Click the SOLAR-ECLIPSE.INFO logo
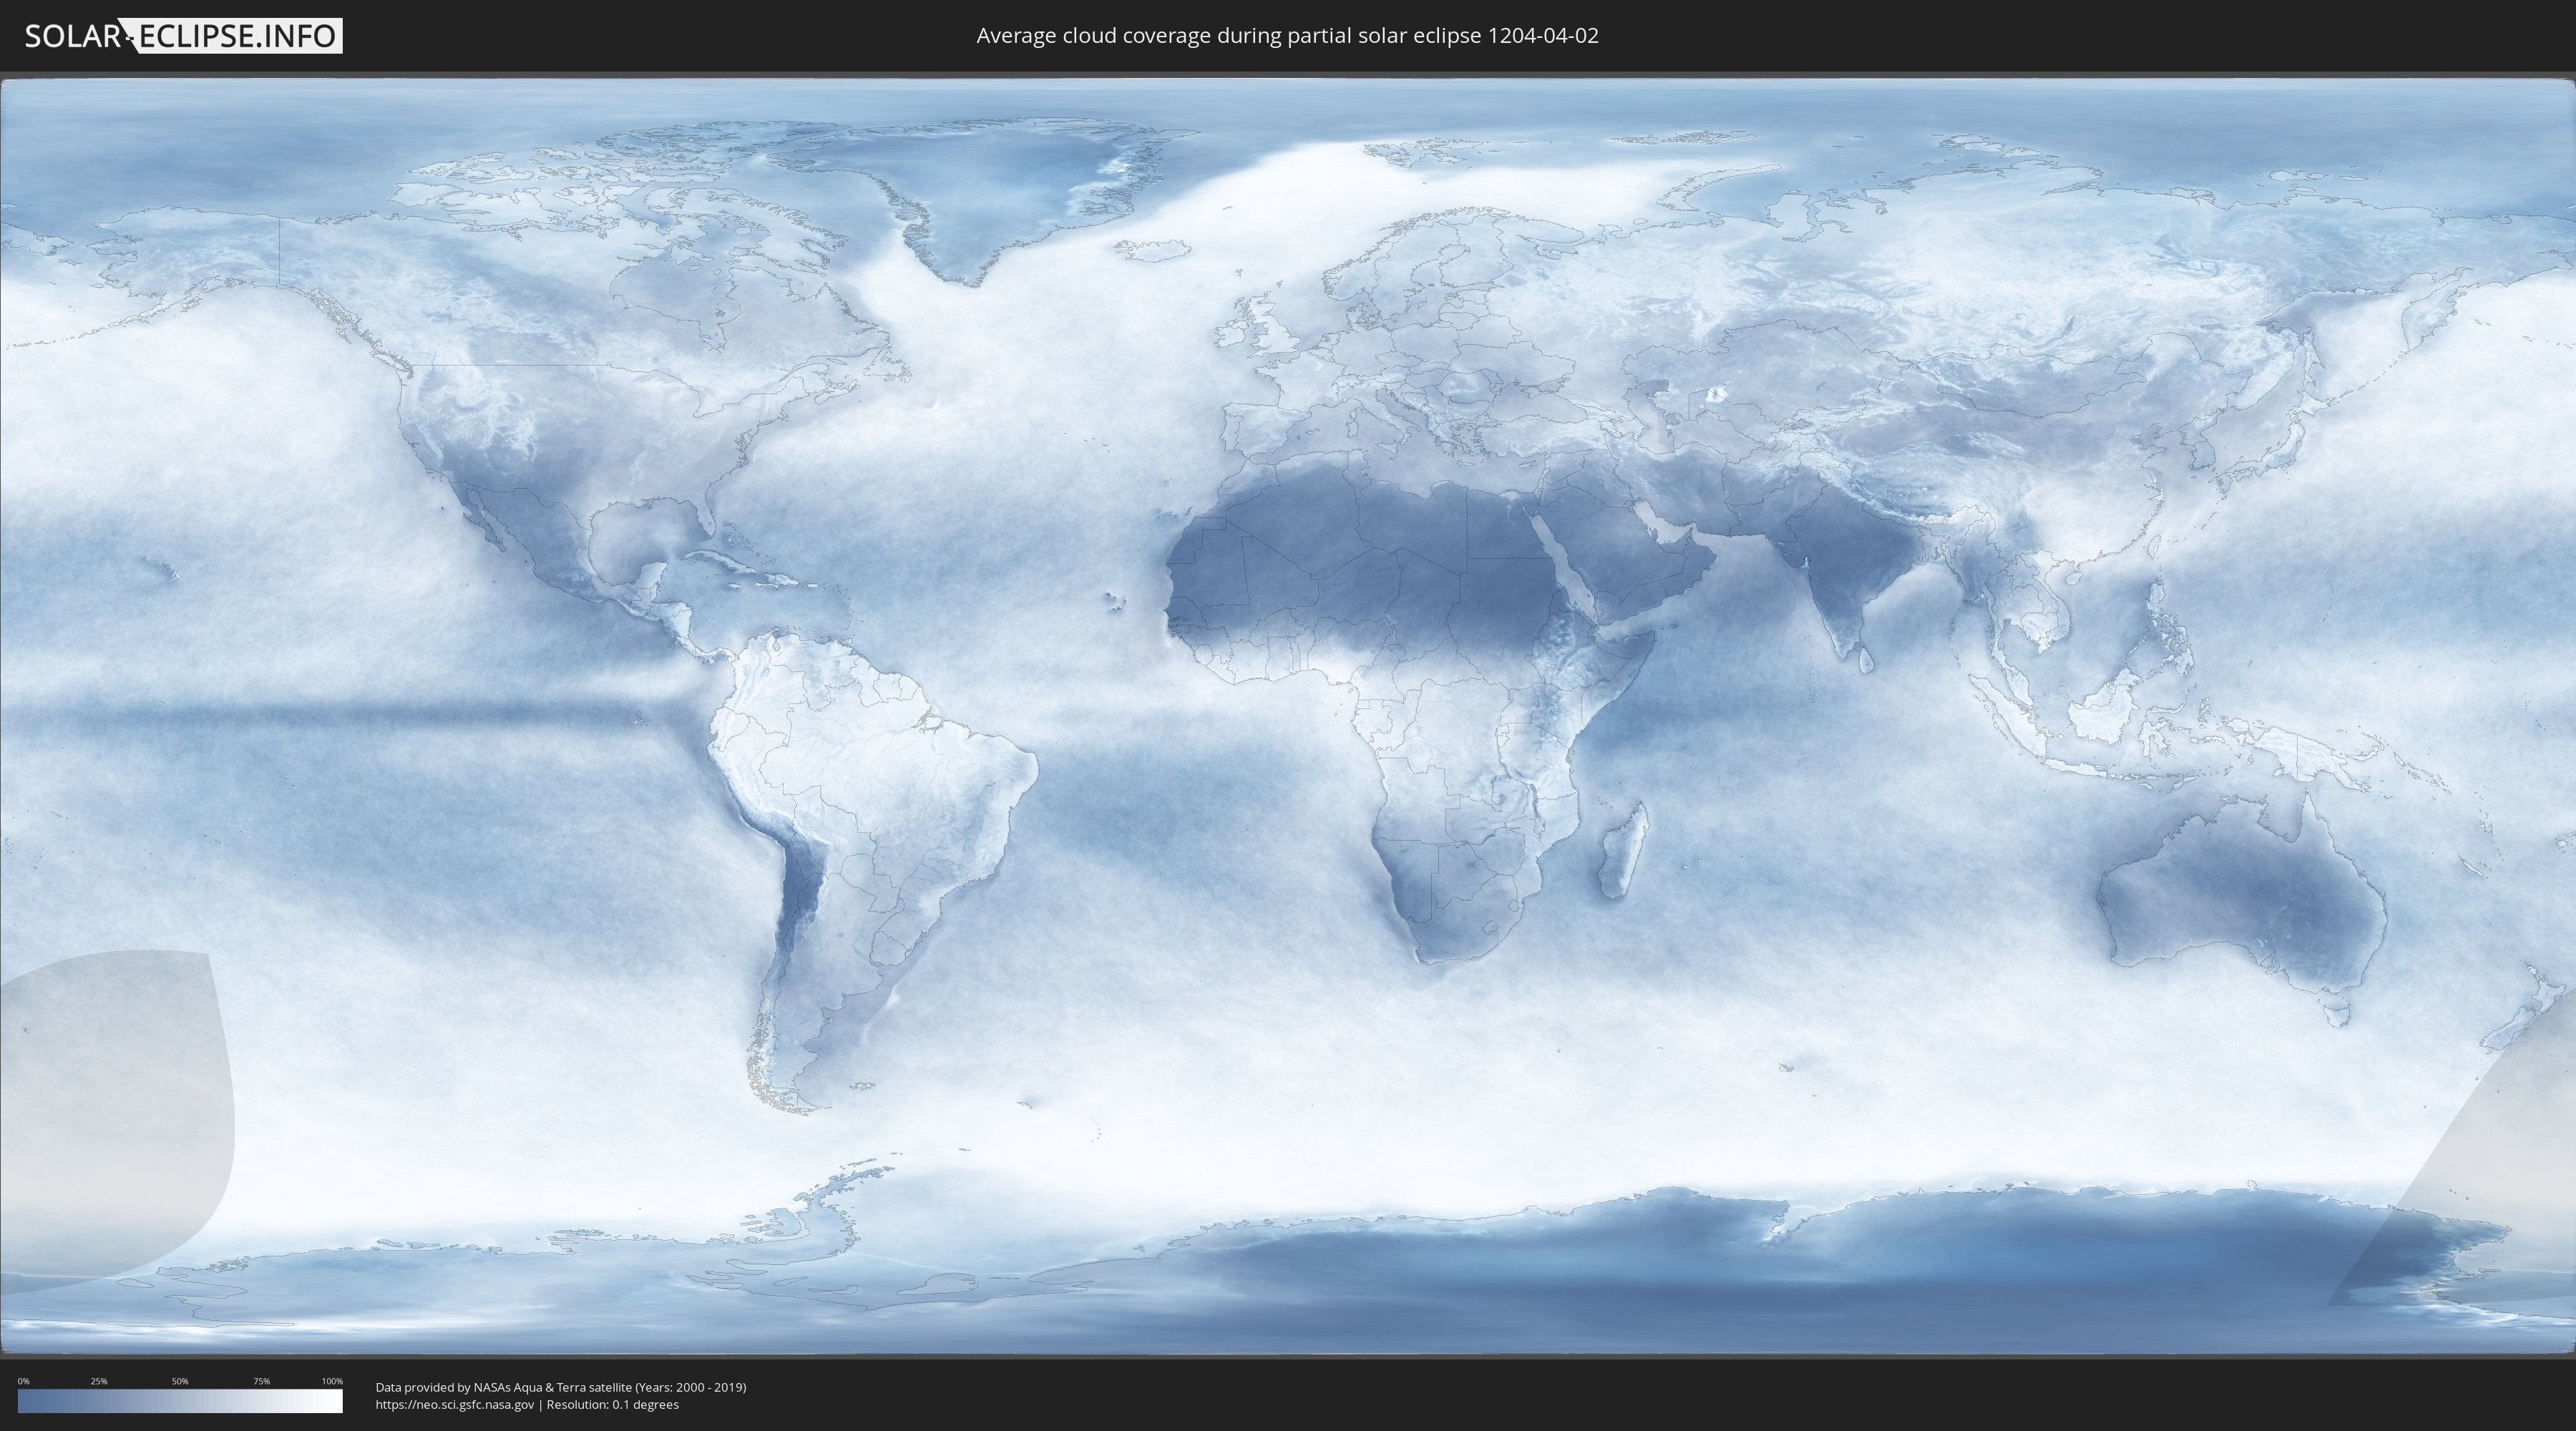Viewport: 2576px width, 1431px height. coord(183,36)
